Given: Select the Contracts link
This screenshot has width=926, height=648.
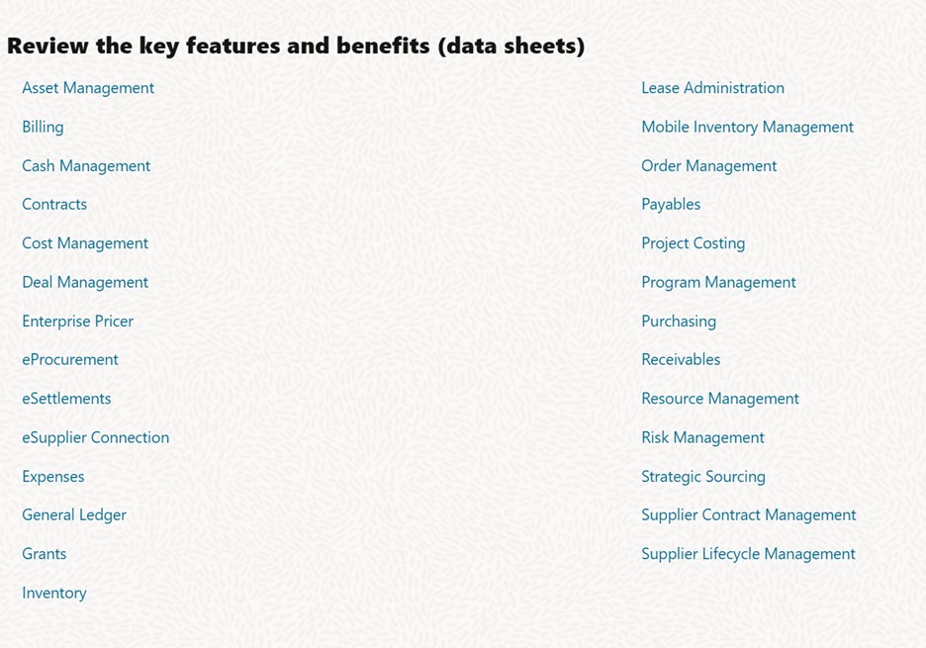Looking at the screenshot, I should (54, 204).
